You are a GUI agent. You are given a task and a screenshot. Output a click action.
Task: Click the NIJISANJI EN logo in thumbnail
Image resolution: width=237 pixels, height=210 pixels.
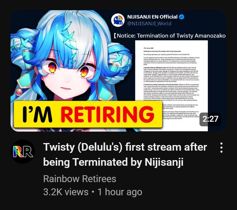(118, 20)
